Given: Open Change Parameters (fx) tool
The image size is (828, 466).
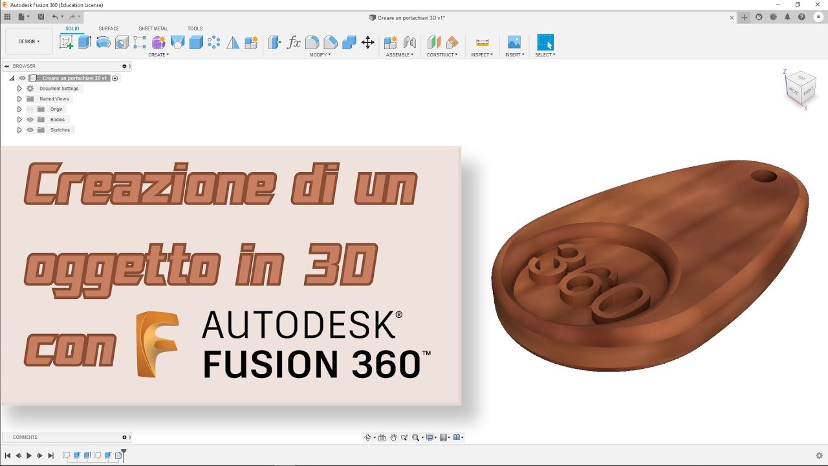Looking at the screenshot, I should pos(294,43).
